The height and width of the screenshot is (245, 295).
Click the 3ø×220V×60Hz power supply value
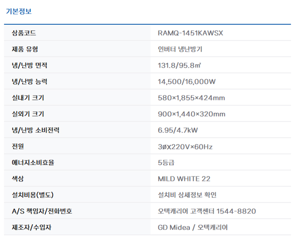click(x=185, y=146)
